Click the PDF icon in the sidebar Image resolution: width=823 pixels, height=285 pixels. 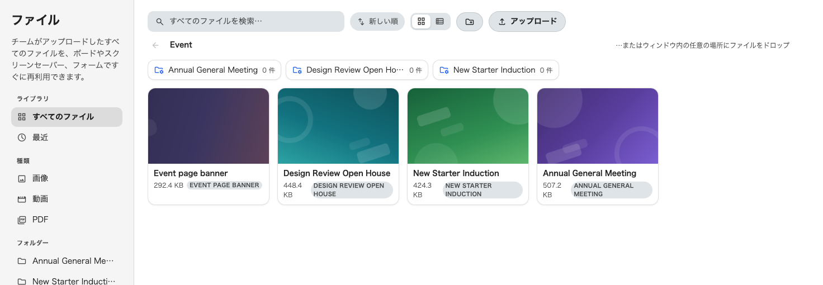22,220
